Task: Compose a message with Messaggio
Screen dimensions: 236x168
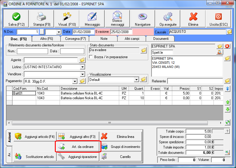Action: pyautogui.click(x=92, y=19)
